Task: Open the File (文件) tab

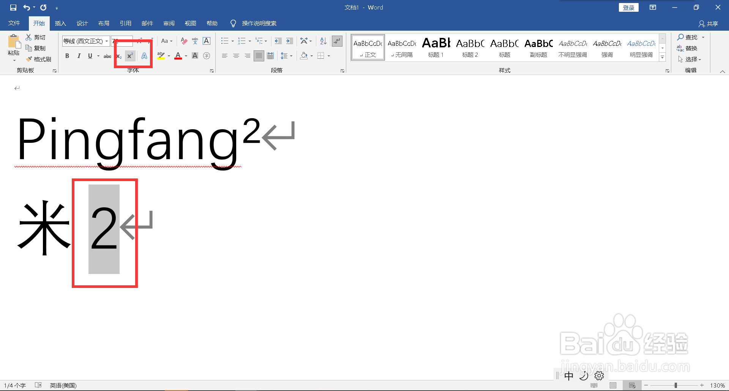Action: [14, 23]
